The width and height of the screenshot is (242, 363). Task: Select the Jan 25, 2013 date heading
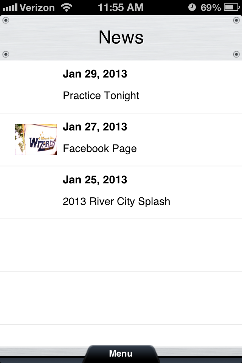(x=95, y=180)
